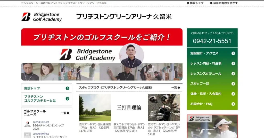The width and height of the screenshot is (264, 138).
Task: Click the golf clubs blog thumbnail
Action: pyautogui.click(x=164, y=108)
